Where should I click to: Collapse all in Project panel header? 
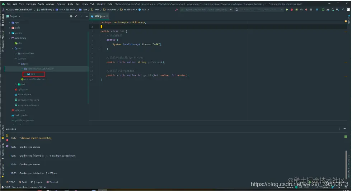[76, 16]
